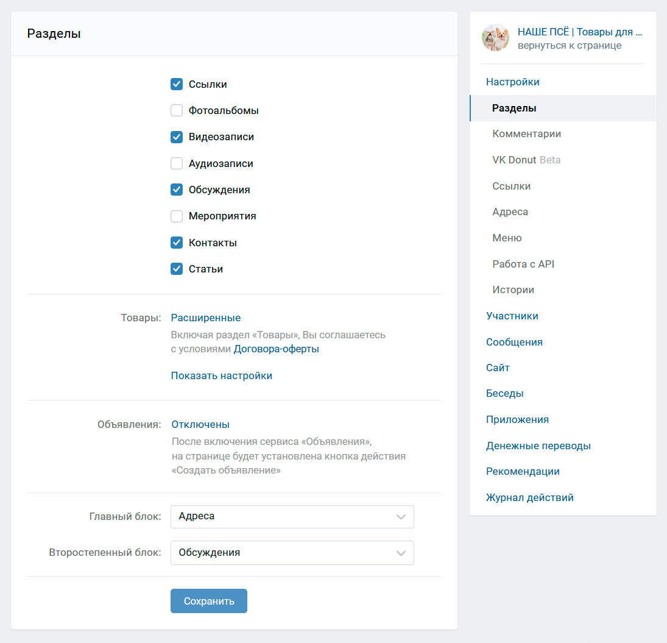Image resolution: width=667 pixels, height=643 pixels.
Task: Select Участники in the right menu
Action: point(512,316)
